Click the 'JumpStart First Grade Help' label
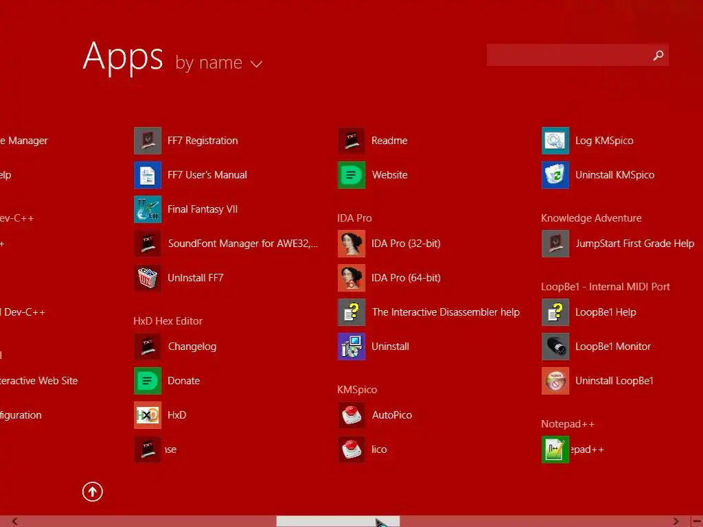703x527 pixels. 635,244
